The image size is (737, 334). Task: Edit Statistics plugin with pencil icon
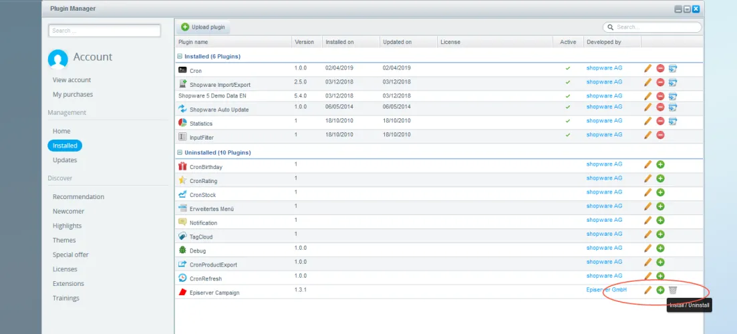click(x=647, y=121)
